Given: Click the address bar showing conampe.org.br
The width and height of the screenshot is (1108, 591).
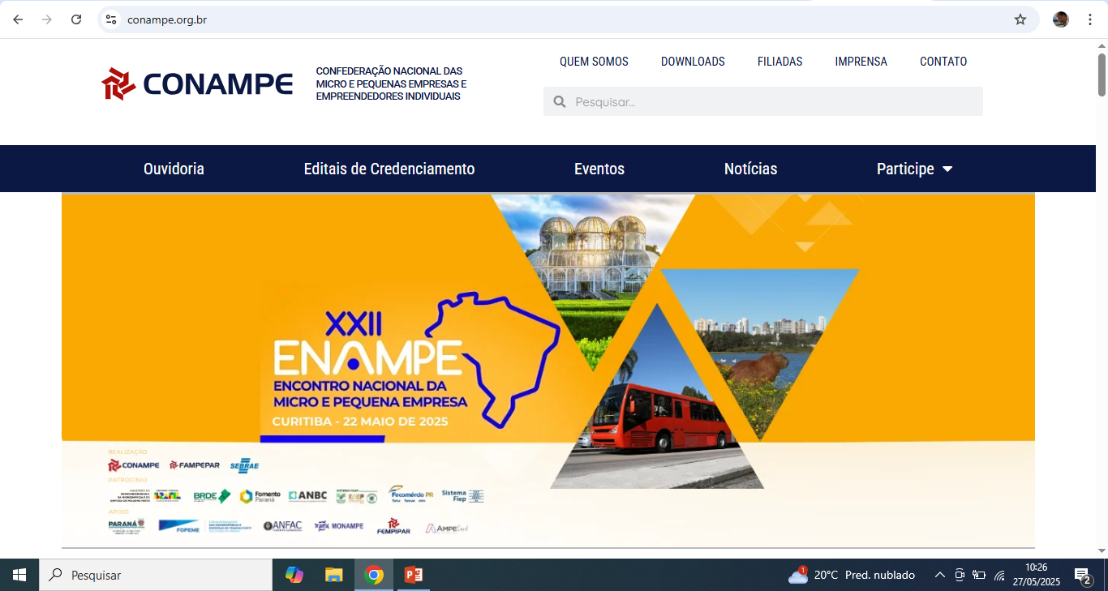Looking at the screenshot, I should [568, 19].
